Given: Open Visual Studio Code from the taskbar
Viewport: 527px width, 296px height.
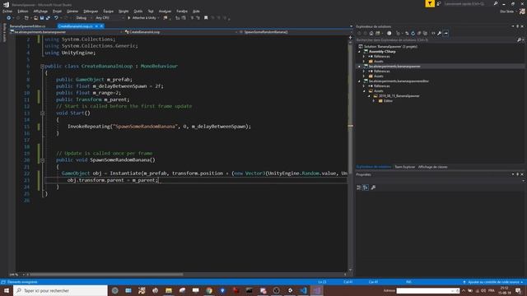Looking at the screenshot, I should click(x=303, y=290).
